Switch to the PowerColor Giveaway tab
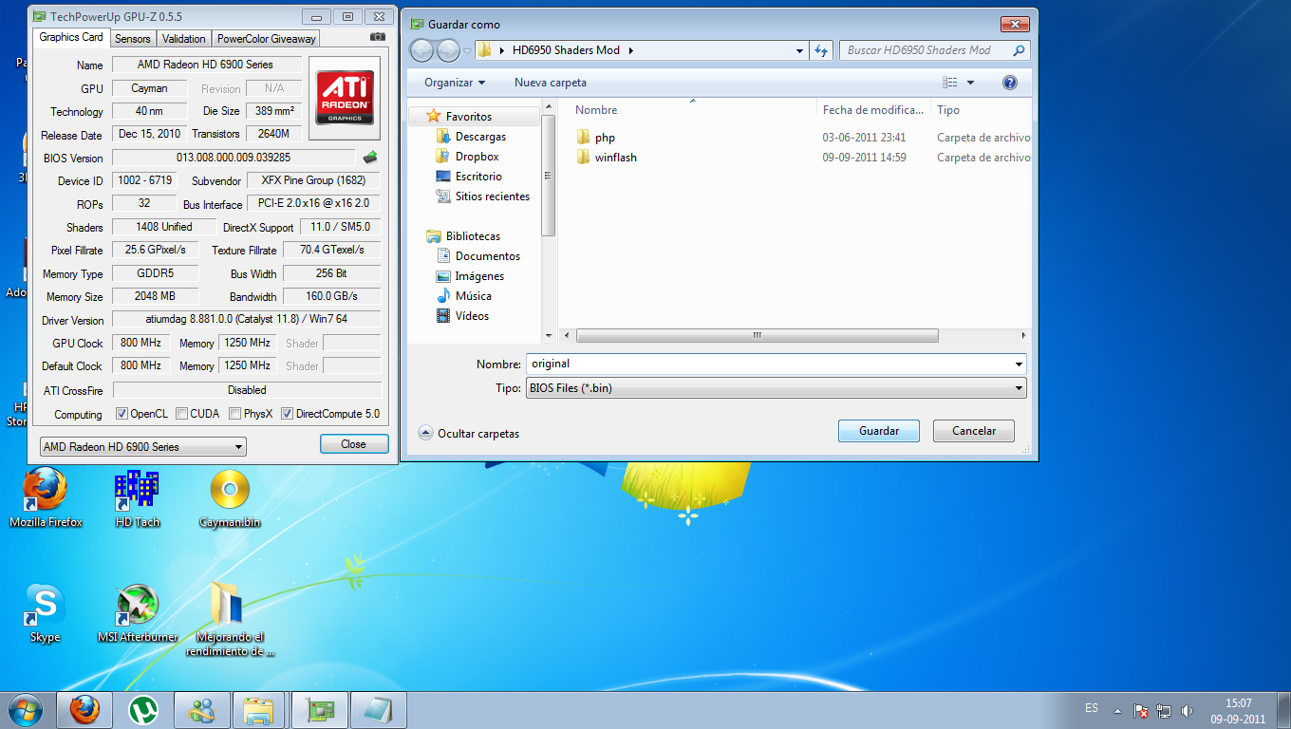 266,39
